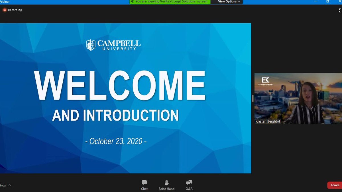The height and width of the screenshot is (192, 342).
Task: Select Kristen Beightol's video thumbnail
Action: 298,98
